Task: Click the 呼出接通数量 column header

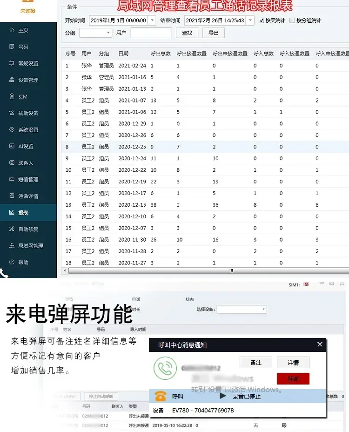Action: click(x=191, y=54)
